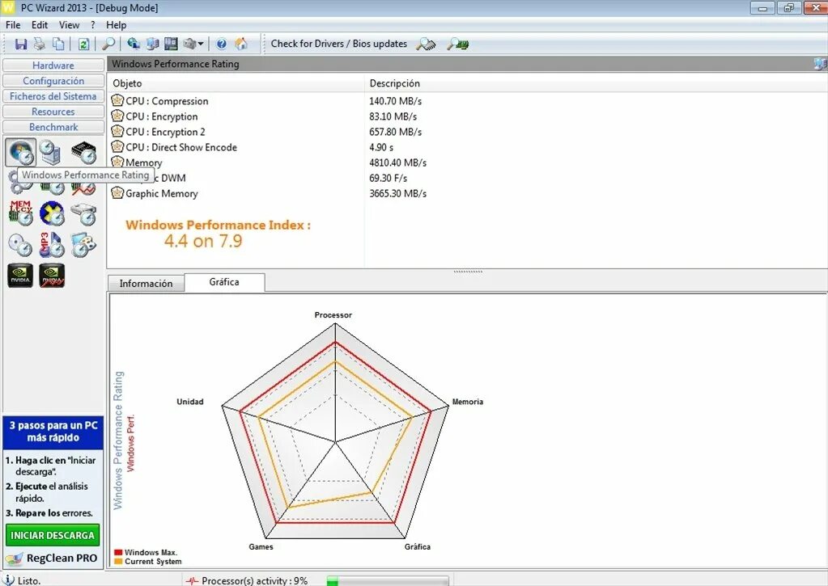Click the motherboard toolbar icon
Image resolution: width=828 pixels, height=586 pixels.
click(171, 44)
